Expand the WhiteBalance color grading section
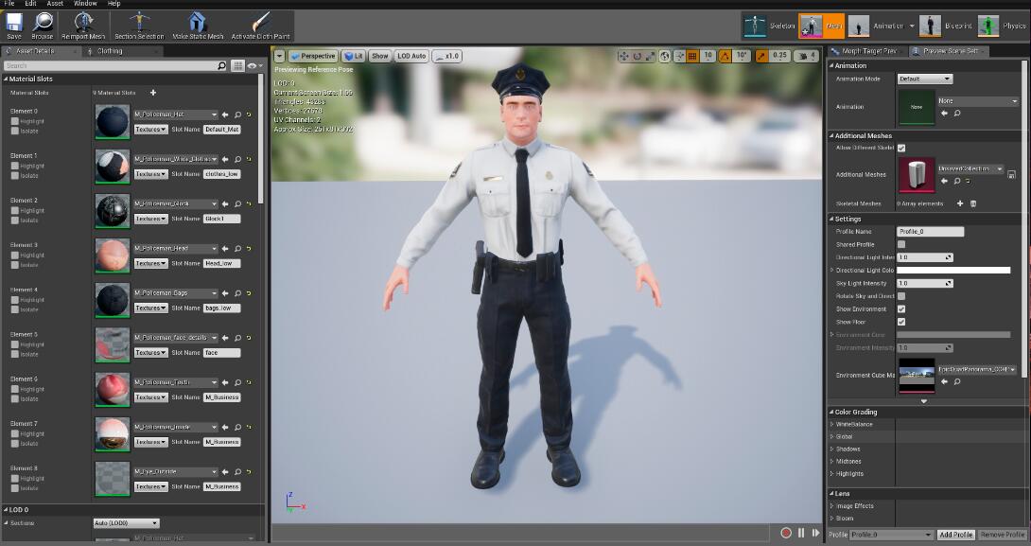The height and width of the screenshot is (546, 1031). click(832, 425)
